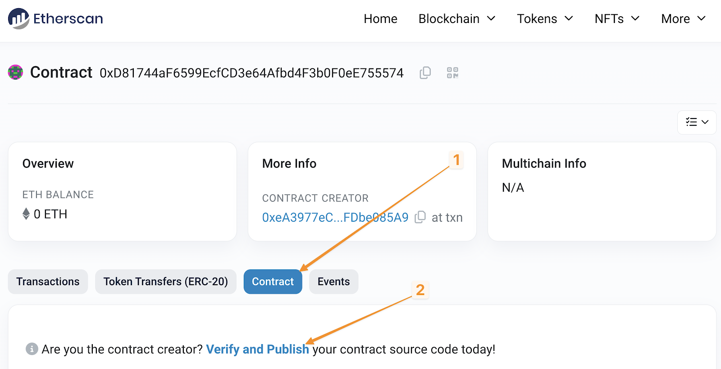Click the contract identicon avatar

[x=16, y=72]
